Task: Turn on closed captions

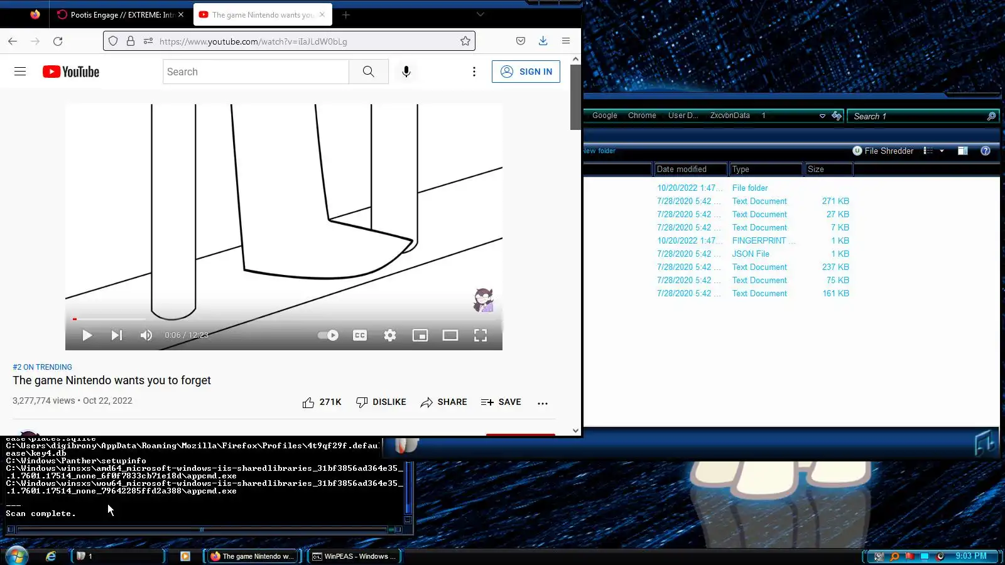Action: [x=360, y=335]
